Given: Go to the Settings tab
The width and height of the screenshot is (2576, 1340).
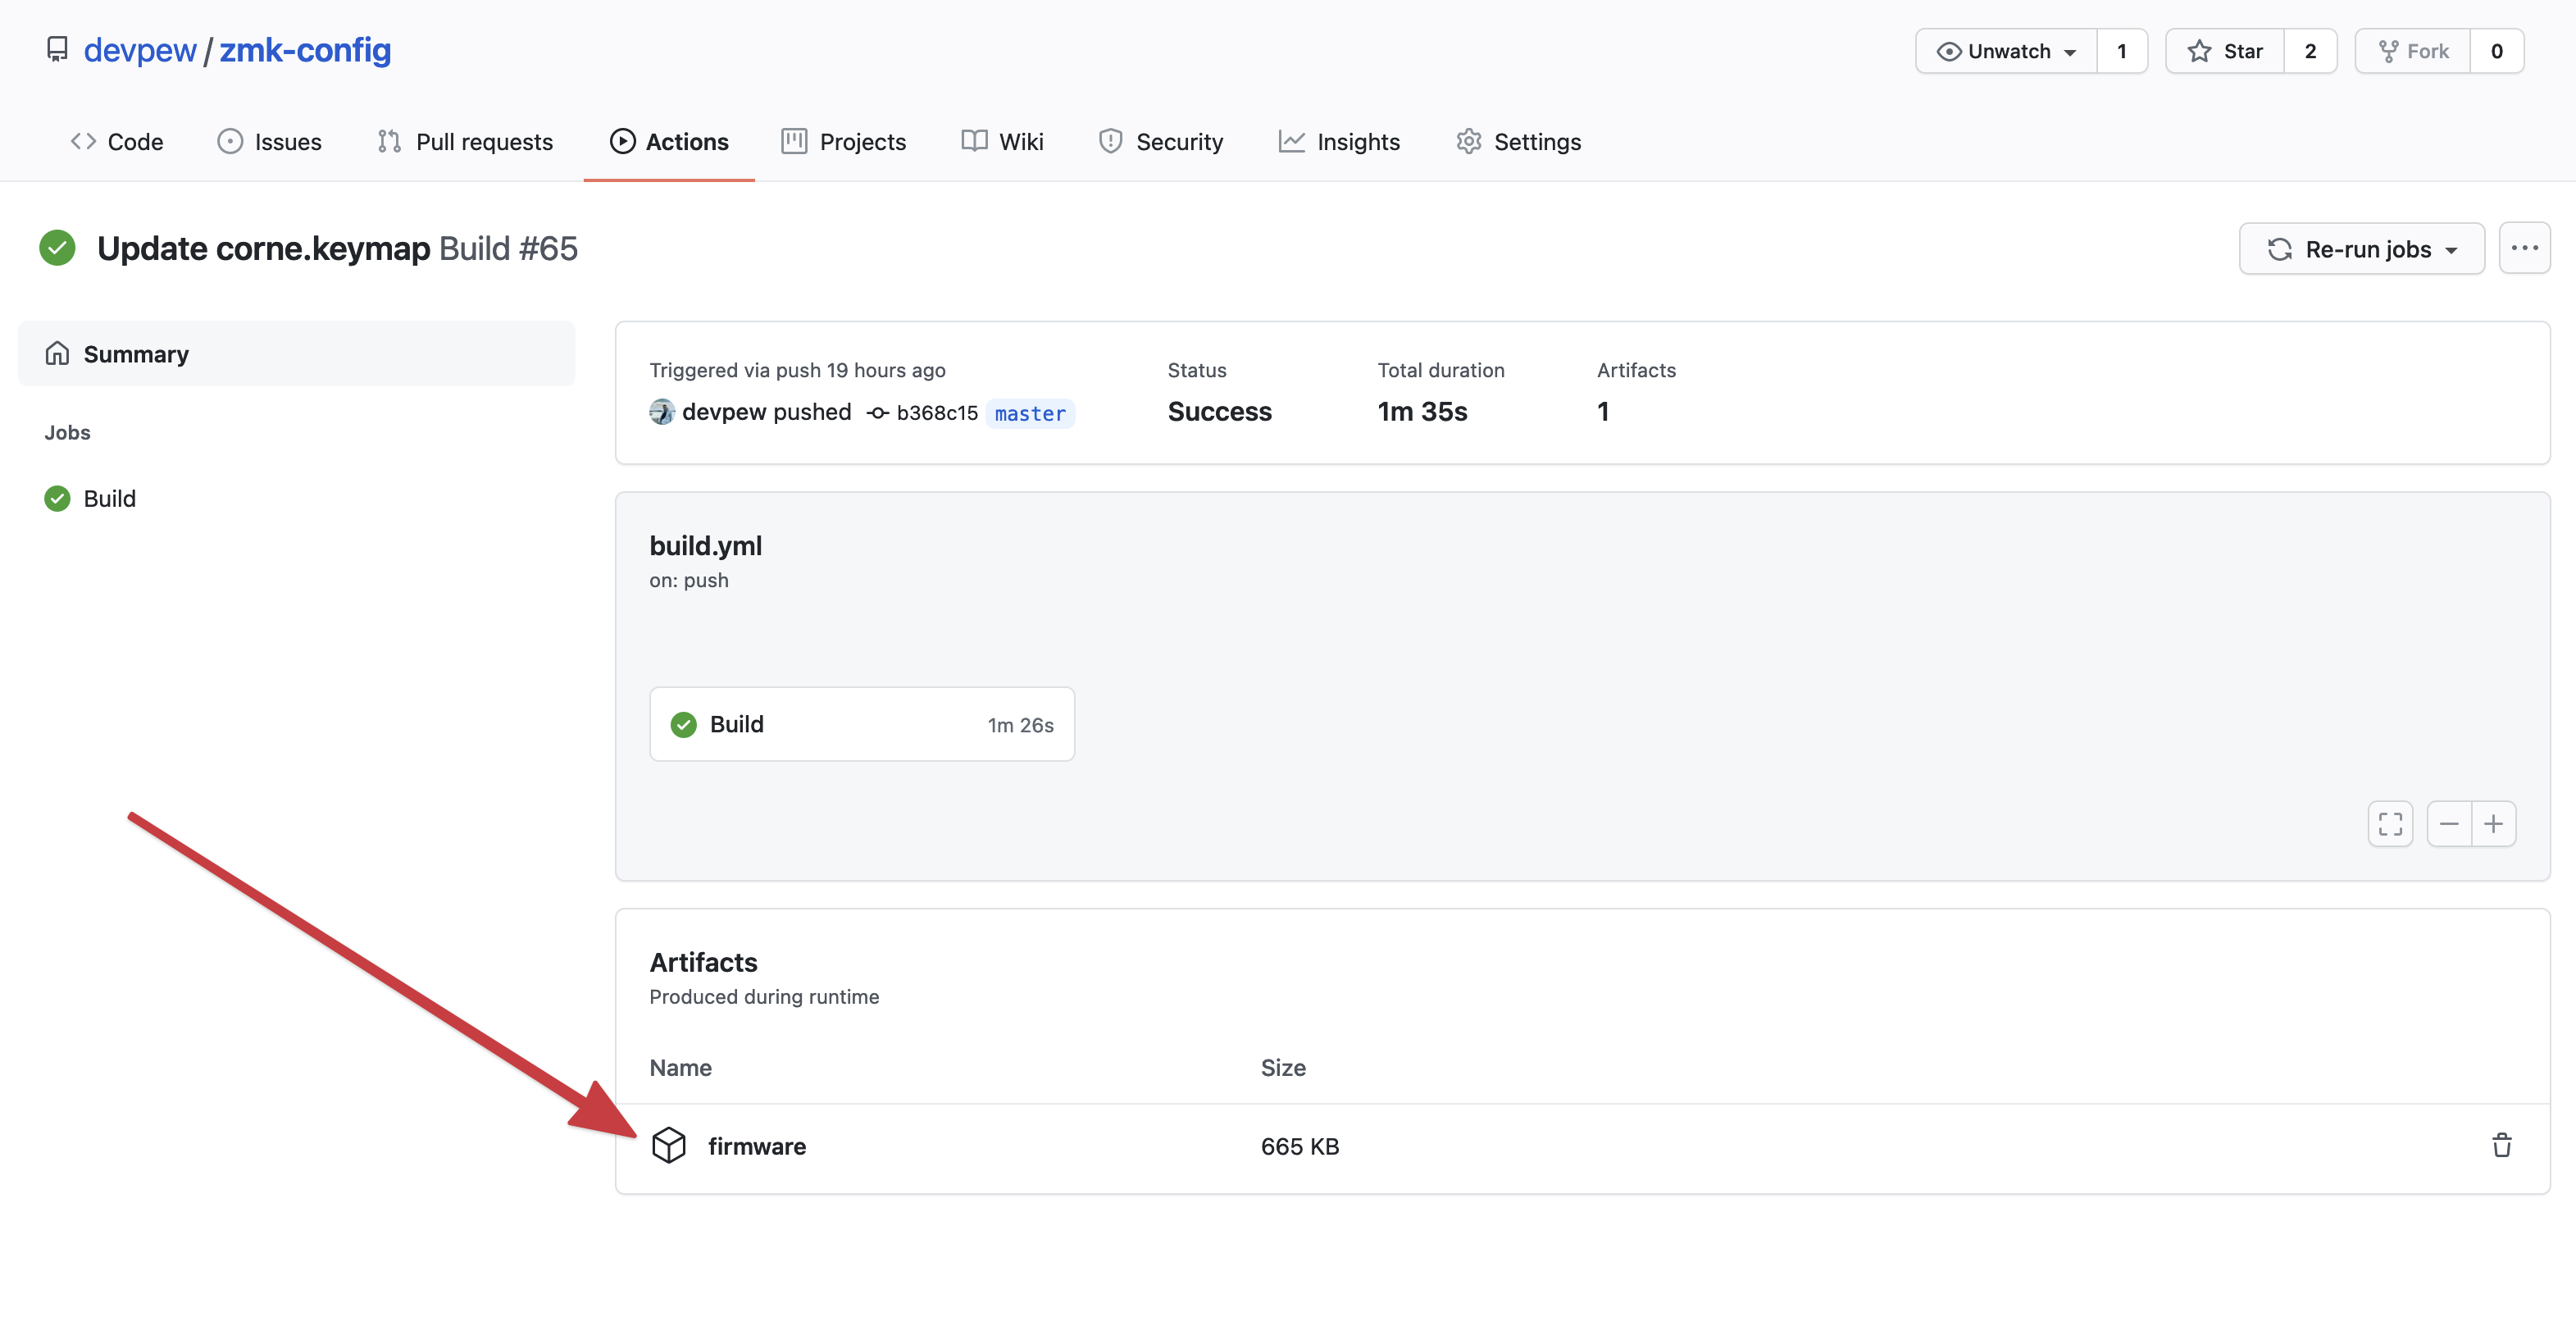Looking at the screenshot, I should (1518, 142).
